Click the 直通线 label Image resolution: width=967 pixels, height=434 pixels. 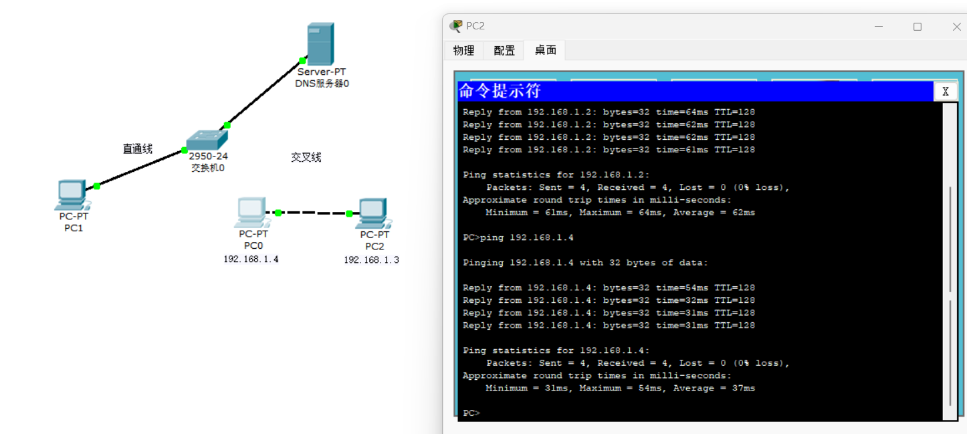[137, 148]
